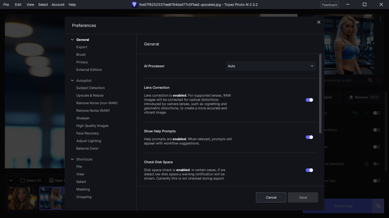Open the three-dot menu on first thumbnail
Viewport: 389px width, 218px height.
click(33, 191)
